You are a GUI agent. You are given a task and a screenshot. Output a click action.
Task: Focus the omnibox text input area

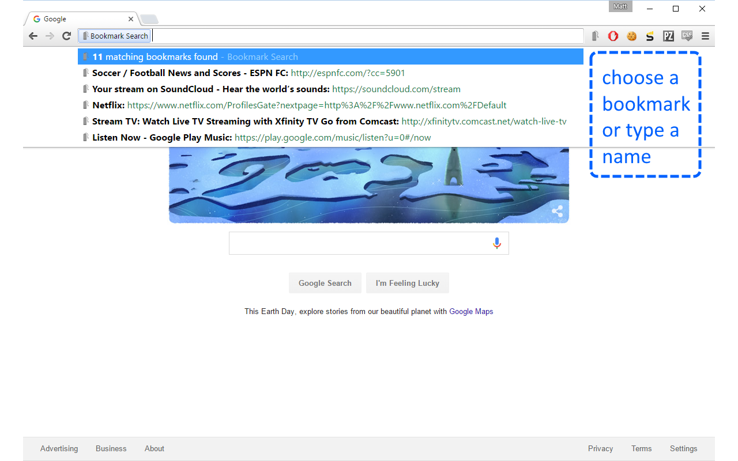tap(368, 36)
